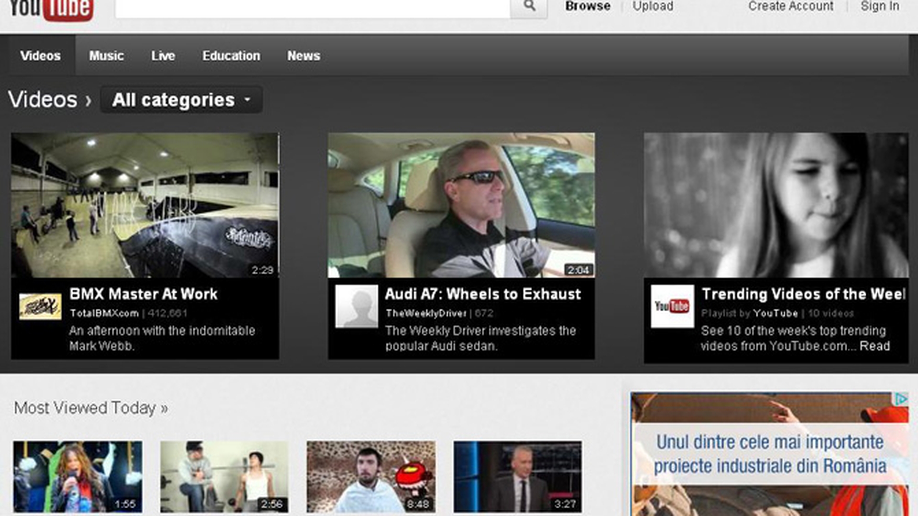918x516 pixels.
Task: Click the YouTube playlist author name
Action: pos(776,313)
